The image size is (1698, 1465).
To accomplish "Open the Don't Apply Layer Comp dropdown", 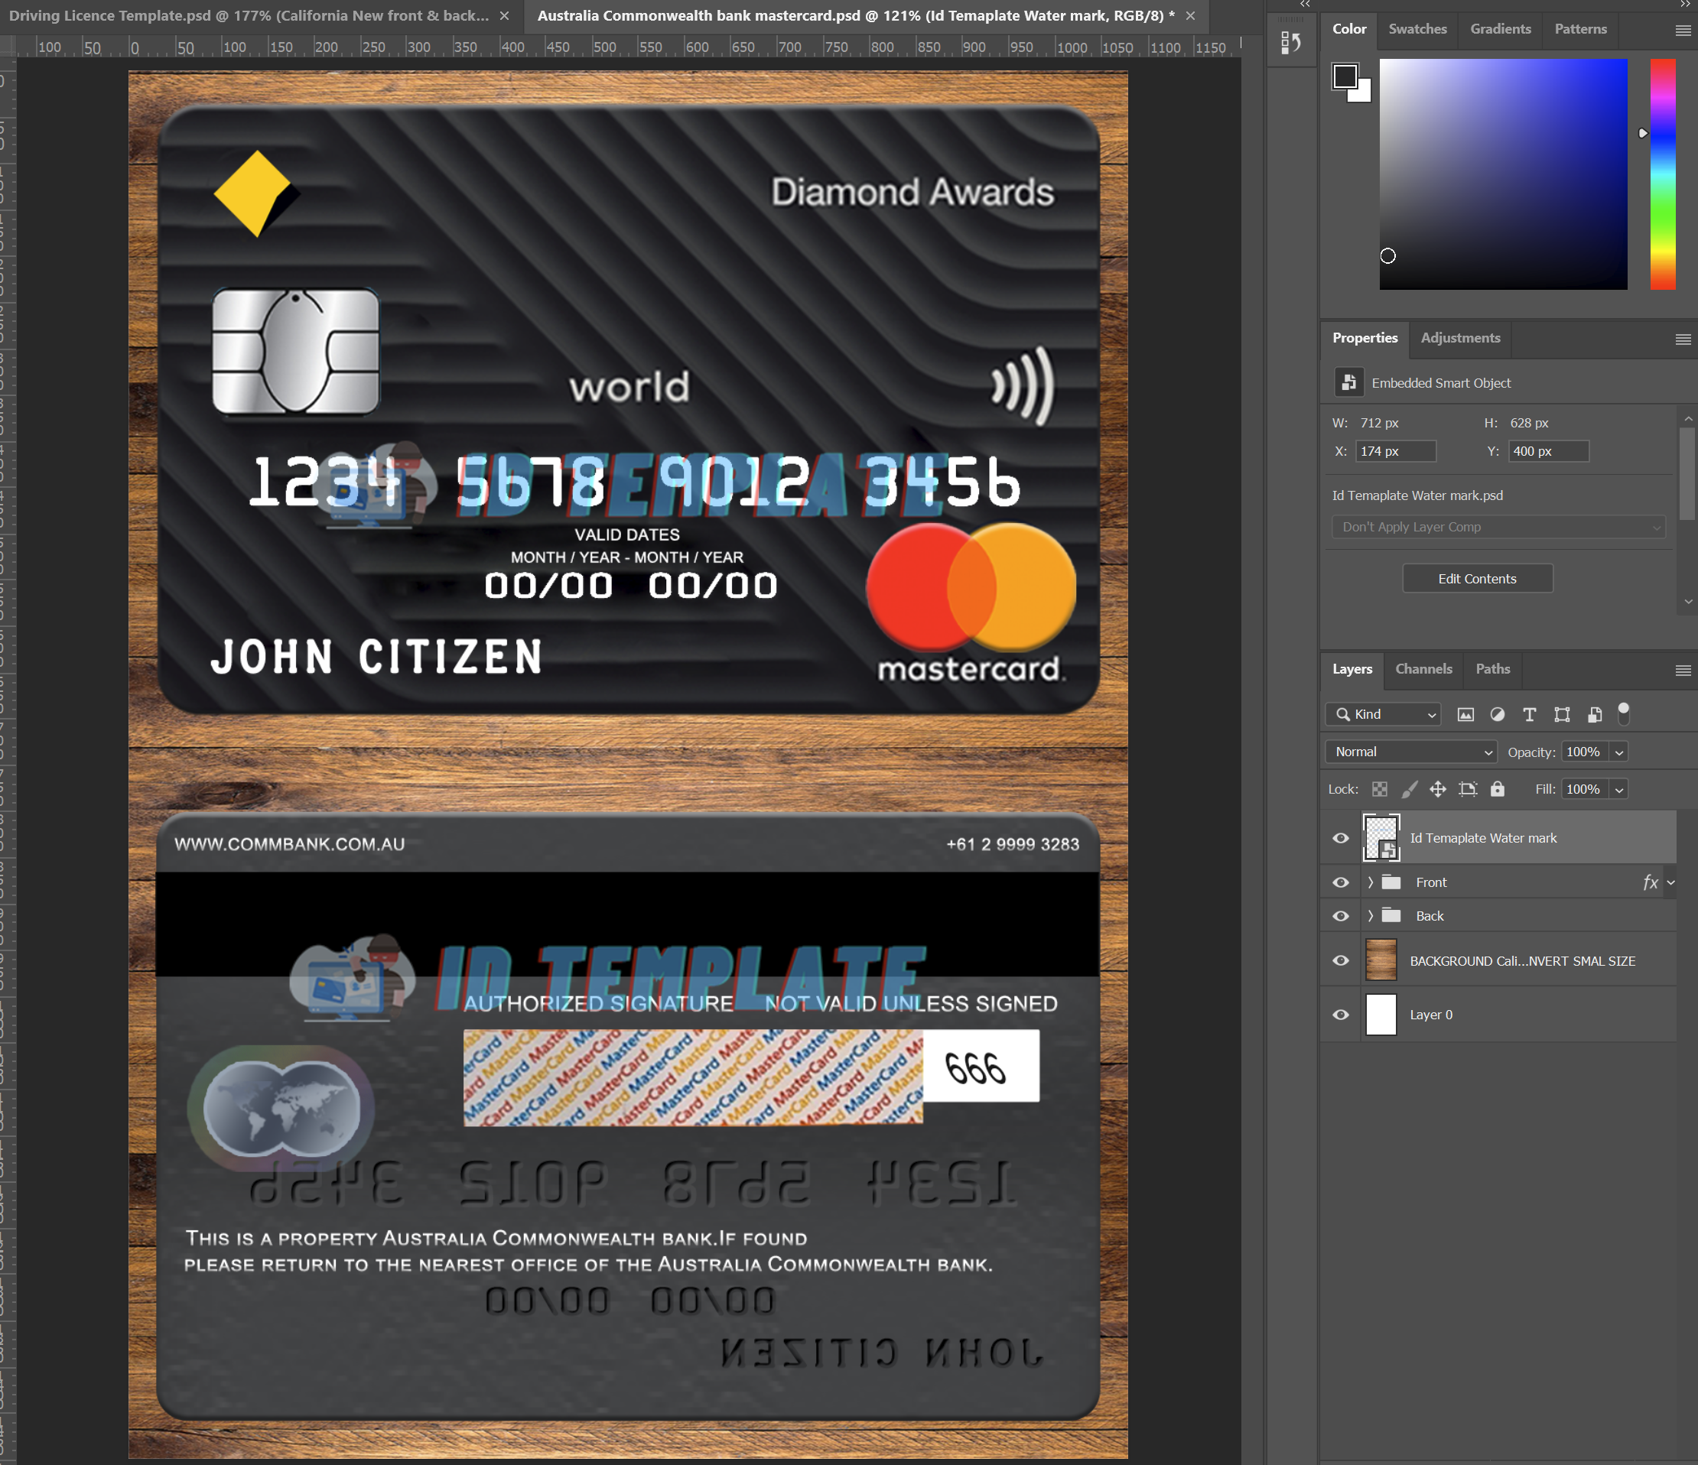I will [x=1499, y=527].
